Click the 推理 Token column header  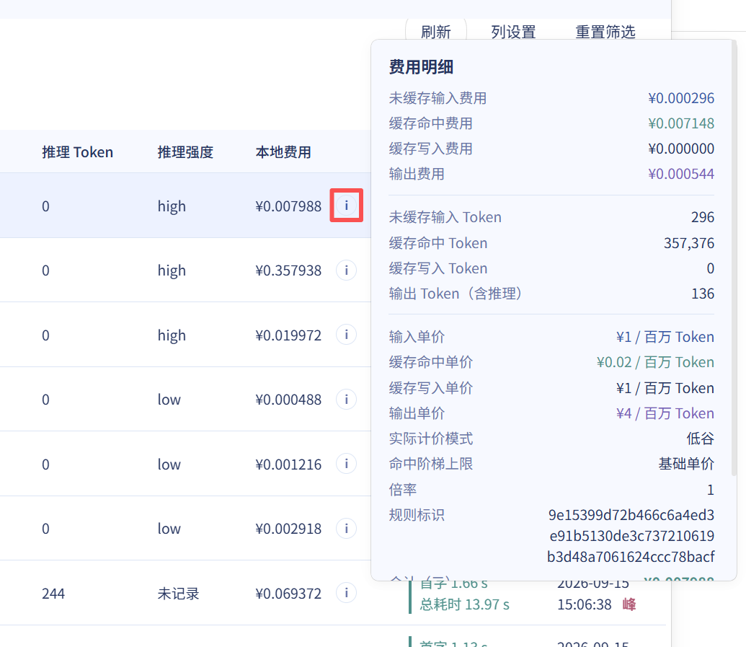(x=78, y=152)
